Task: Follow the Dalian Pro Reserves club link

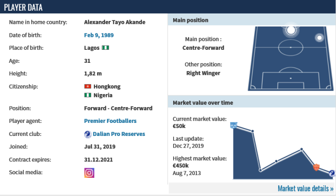Action: 118,134
